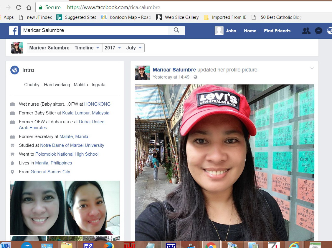Click the General Santos City link

[50, 172]
